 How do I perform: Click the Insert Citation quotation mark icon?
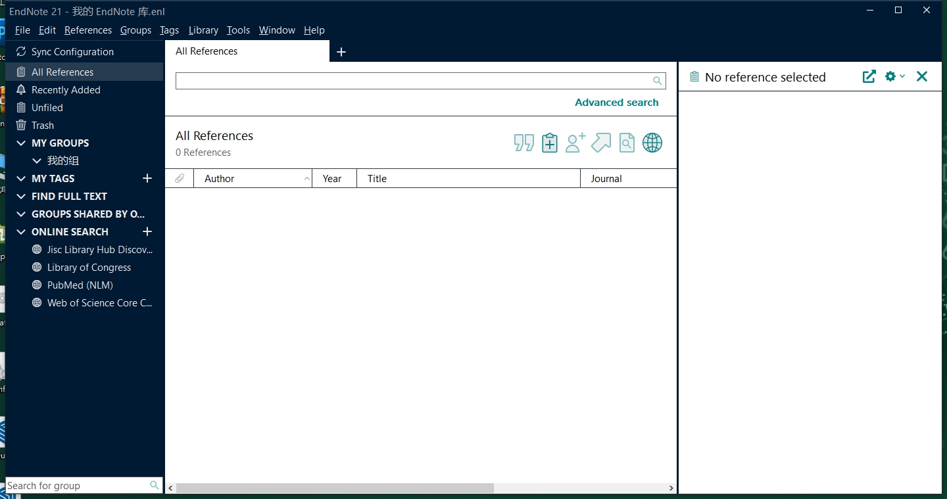[524, 143]
